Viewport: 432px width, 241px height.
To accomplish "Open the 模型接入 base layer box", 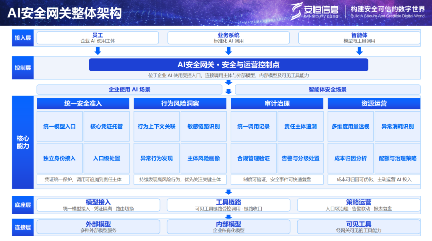I will point(98,205).
